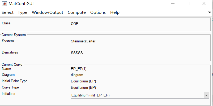The image size is (213, 106).
Task: Click the SSSSS derivatives value
Action: [x=77, y=53]
